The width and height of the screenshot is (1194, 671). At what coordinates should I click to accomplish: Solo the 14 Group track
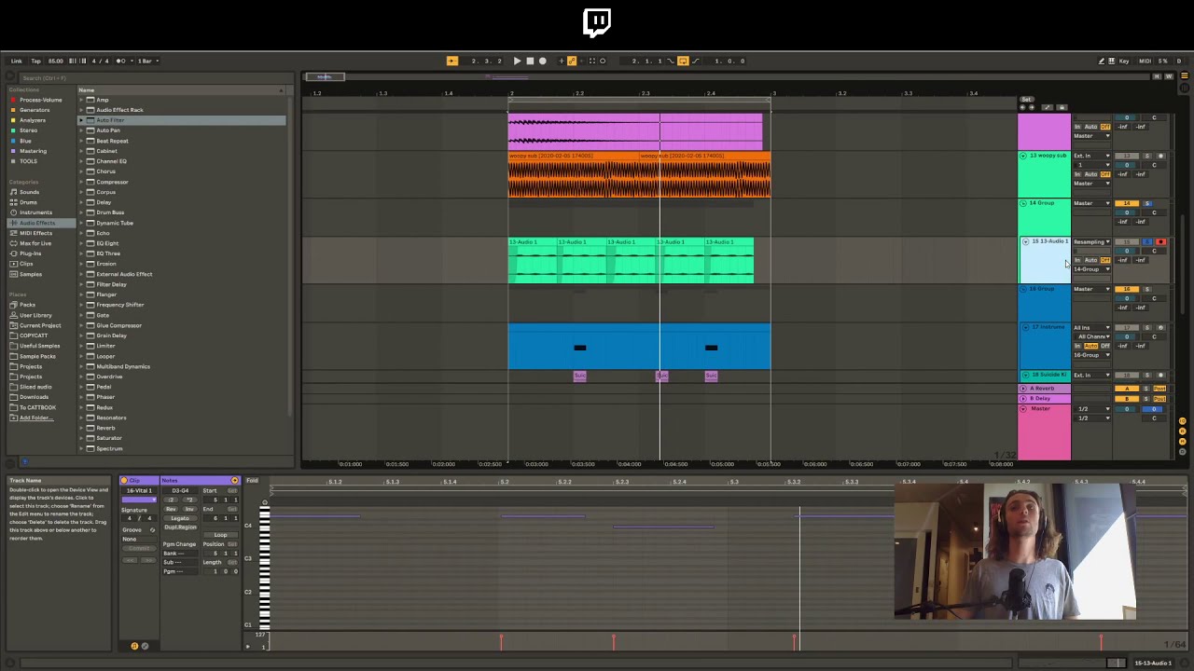pyautogui.click(x=1147, y=203)
